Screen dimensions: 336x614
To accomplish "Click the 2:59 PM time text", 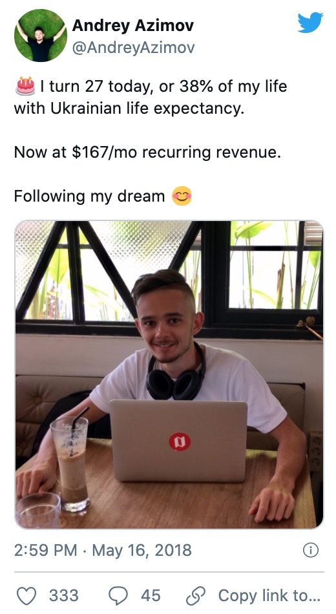I will coord(45,550).
